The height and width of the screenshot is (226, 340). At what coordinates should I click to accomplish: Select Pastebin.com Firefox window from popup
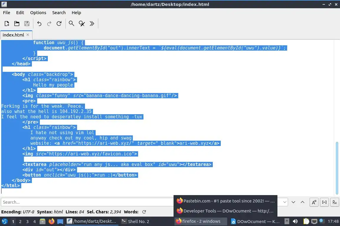(225, 201)
